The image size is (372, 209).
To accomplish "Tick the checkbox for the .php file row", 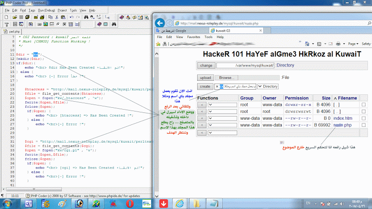I will click(x=364, y=125).
